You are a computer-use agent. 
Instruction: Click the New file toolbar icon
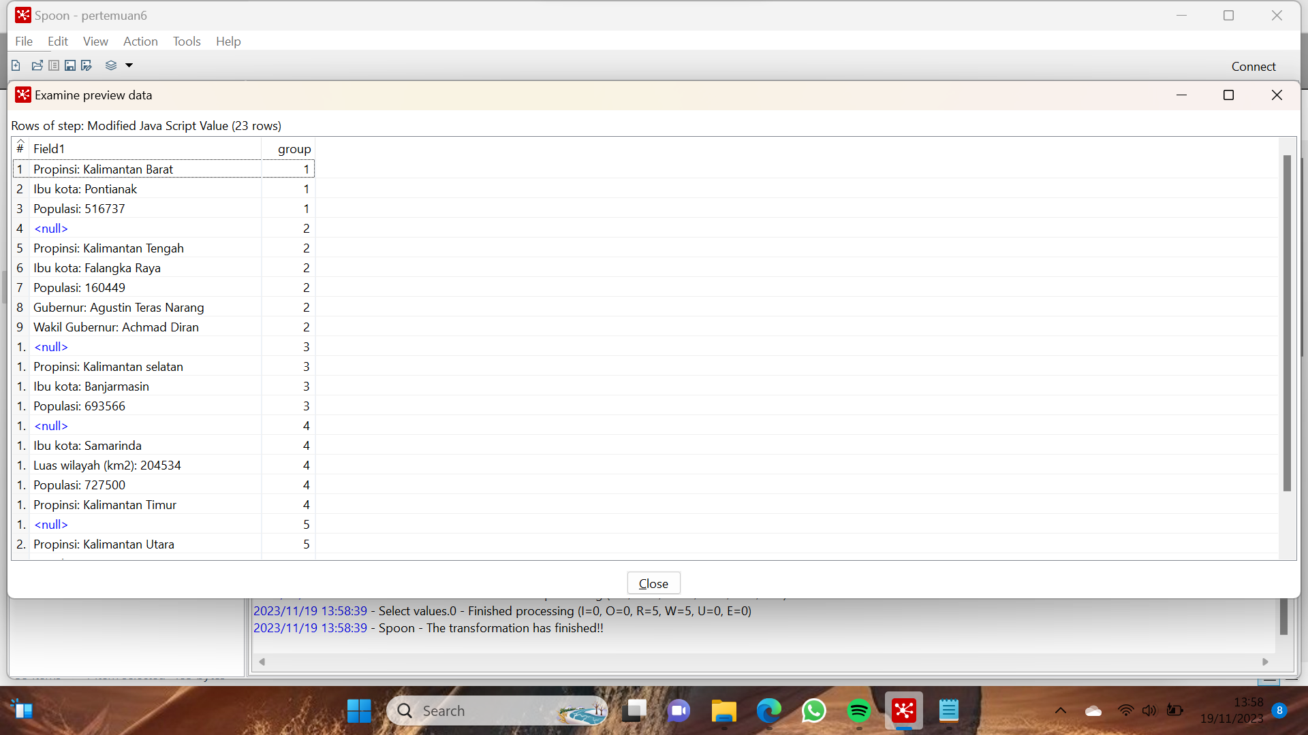click(x=16, y=65)
